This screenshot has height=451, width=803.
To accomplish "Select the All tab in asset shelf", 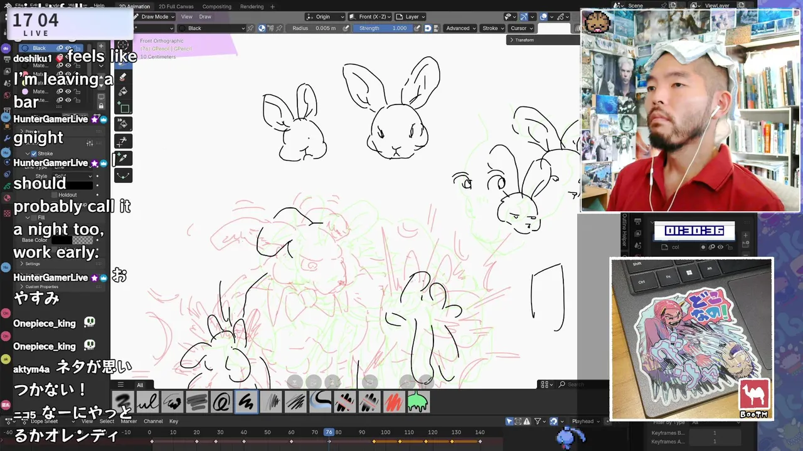I will pos(140,385).
